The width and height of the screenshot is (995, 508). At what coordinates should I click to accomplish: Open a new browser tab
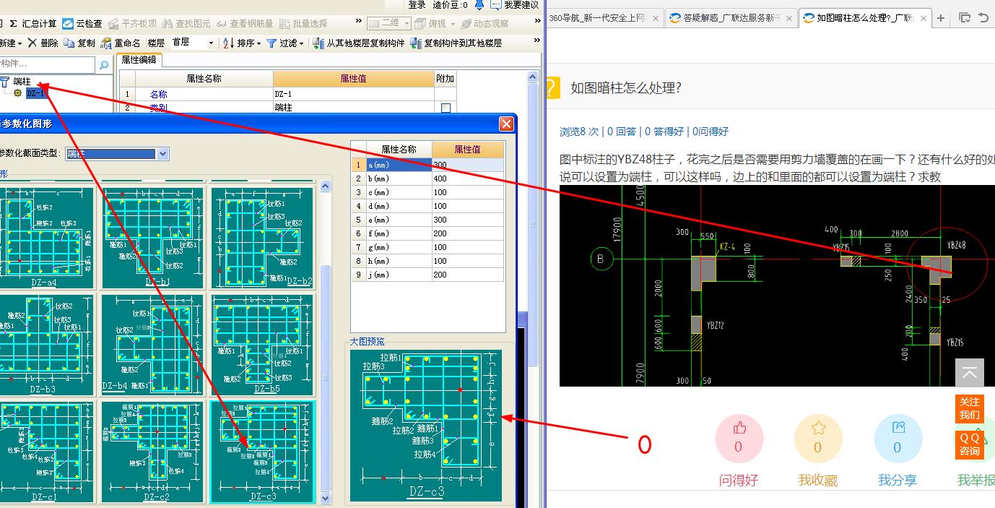(x=941, y=17)
